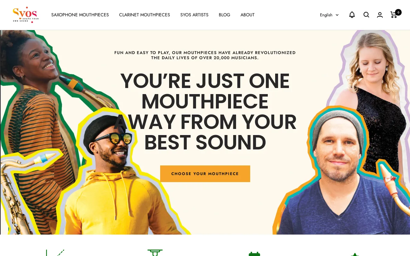Screen dimensions: 410x256
Task: Click the green star icon below hero
Action: click(355, 254)
